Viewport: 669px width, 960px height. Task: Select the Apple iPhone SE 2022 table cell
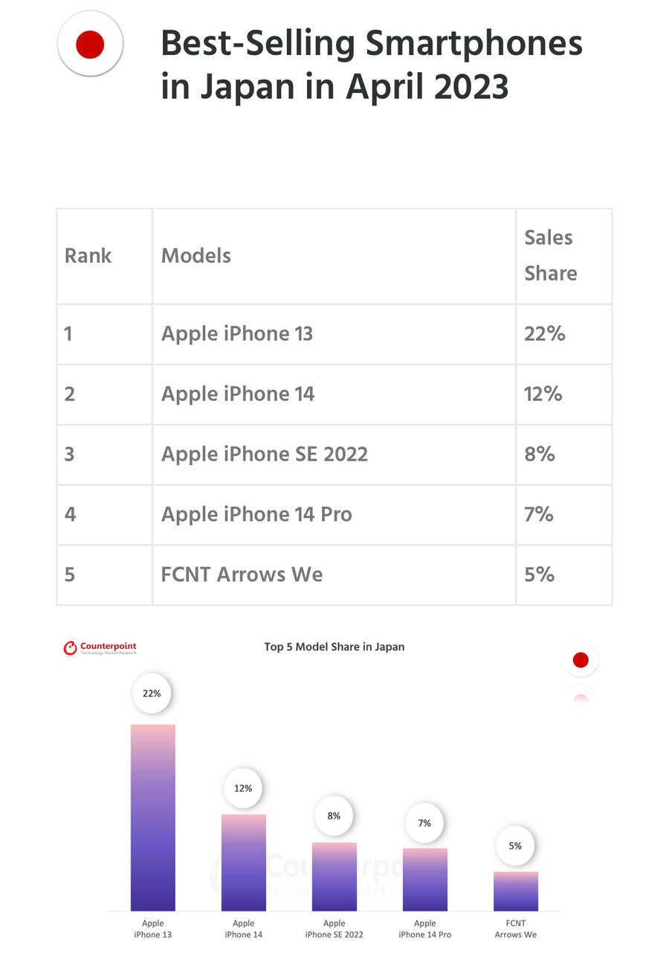pyautogui.click(x=265, y=454)
